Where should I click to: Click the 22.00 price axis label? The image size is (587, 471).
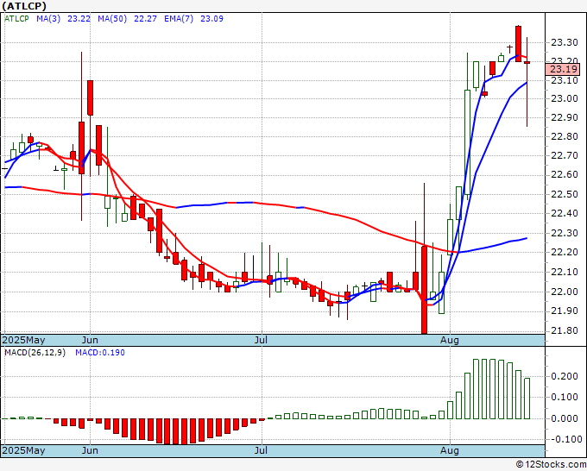(x=565, y=292)
